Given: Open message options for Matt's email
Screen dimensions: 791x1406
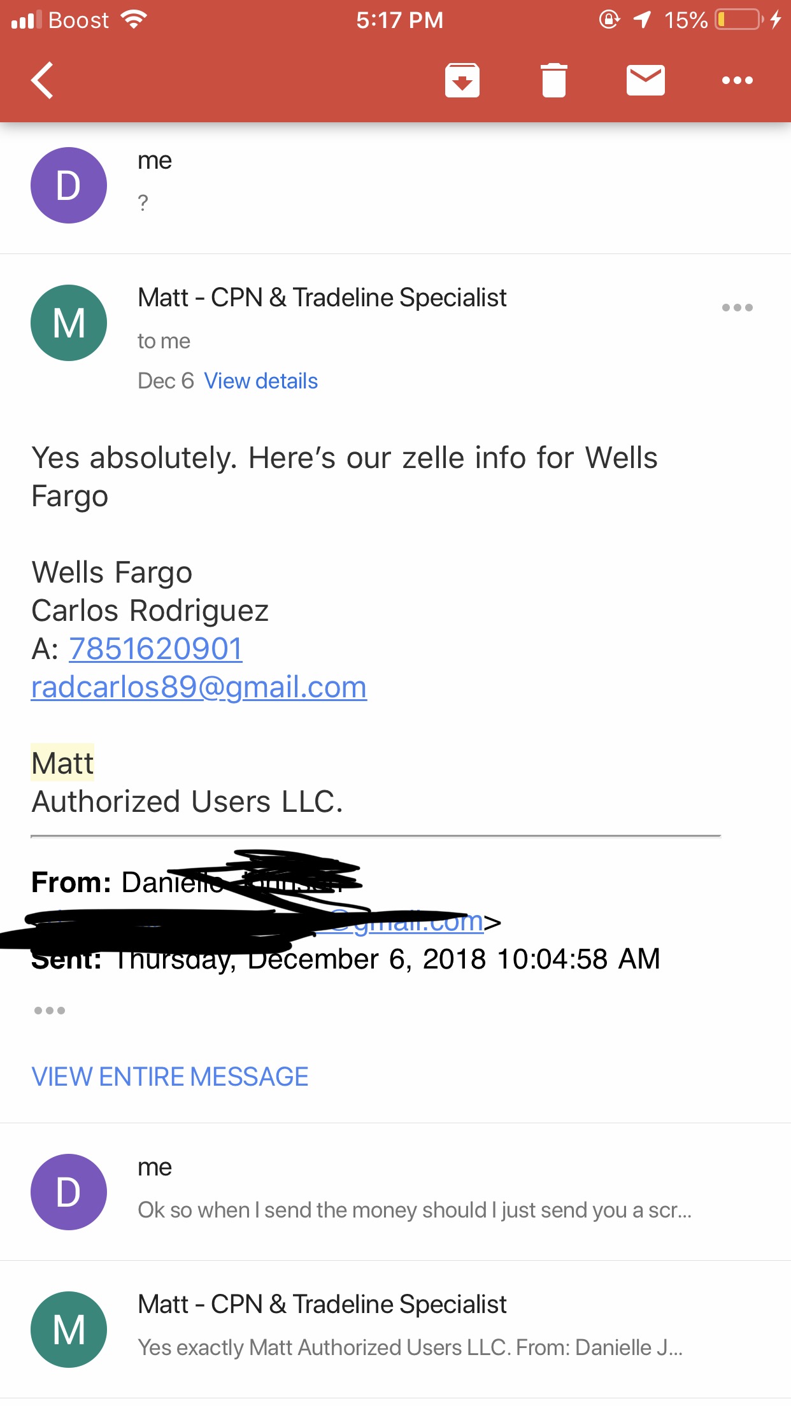Looking at the screenshot, I should [x=737, y=308].
